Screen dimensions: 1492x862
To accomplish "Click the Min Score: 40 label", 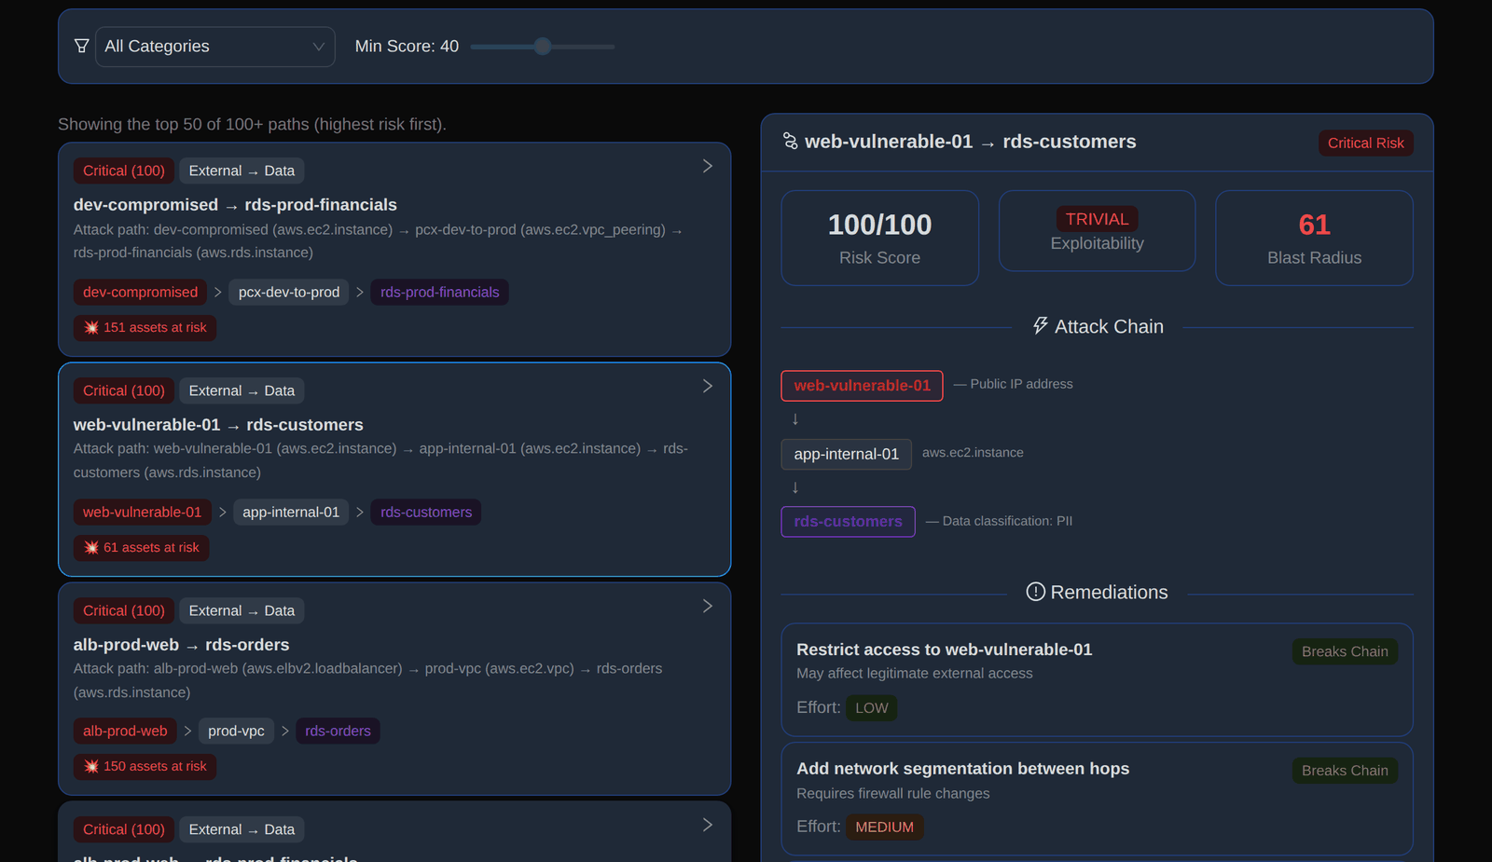I will (407, 47).
